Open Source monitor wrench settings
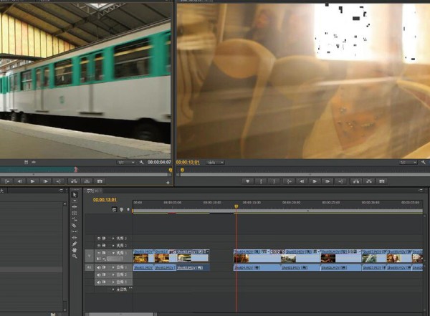 tap(141, 163)
